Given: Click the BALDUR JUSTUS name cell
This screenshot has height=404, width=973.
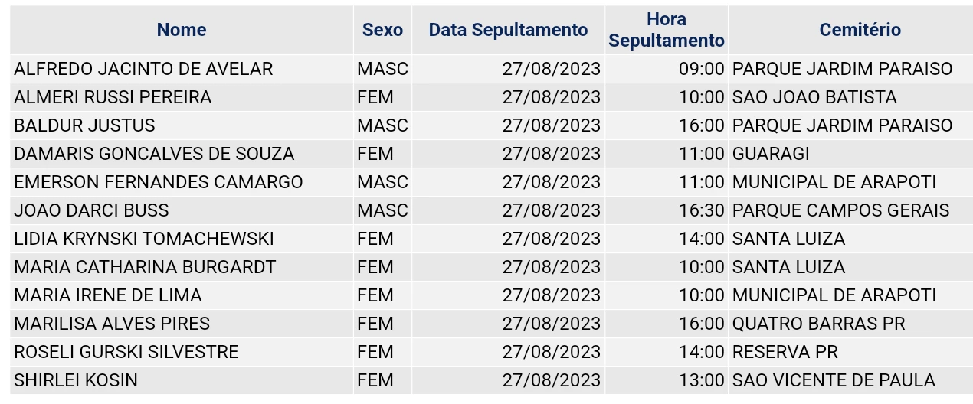Looking at the screenshot, I should click(x=84, y=125).
